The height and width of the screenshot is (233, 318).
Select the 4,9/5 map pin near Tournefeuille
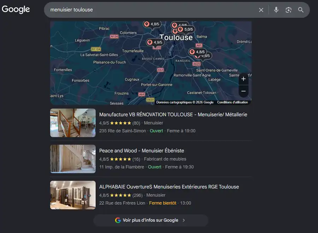point(155,42)
